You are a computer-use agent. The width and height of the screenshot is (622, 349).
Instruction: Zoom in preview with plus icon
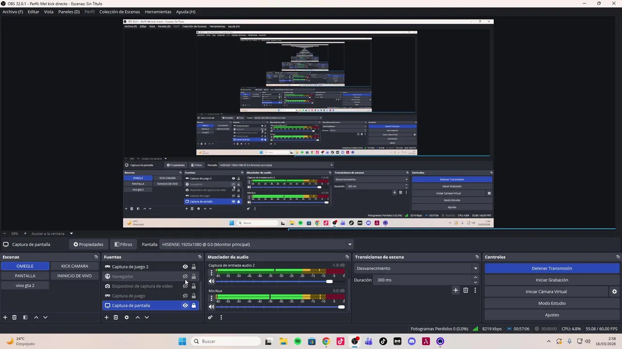click(x=25, y=234)
